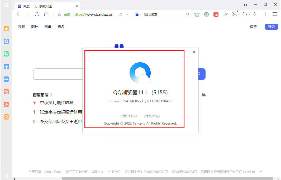Click the share icon in address bar
This screenshot has width=281, height=180.
120,14
